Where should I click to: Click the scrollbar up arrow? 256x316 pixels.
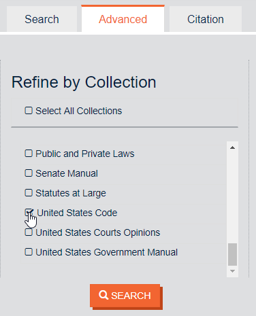tap(232, 147)
